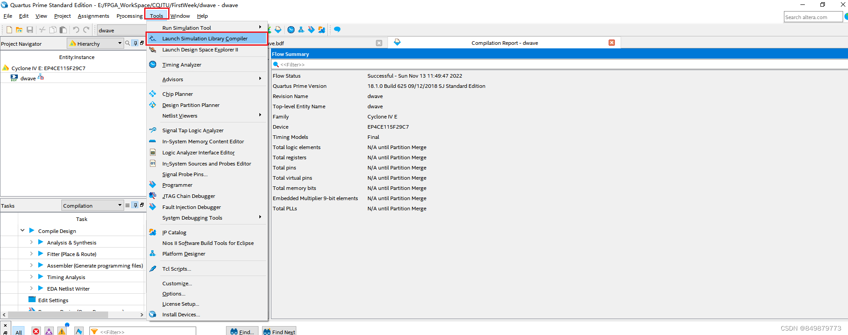Toggle the blue flag messages filter

click(79, 331)
